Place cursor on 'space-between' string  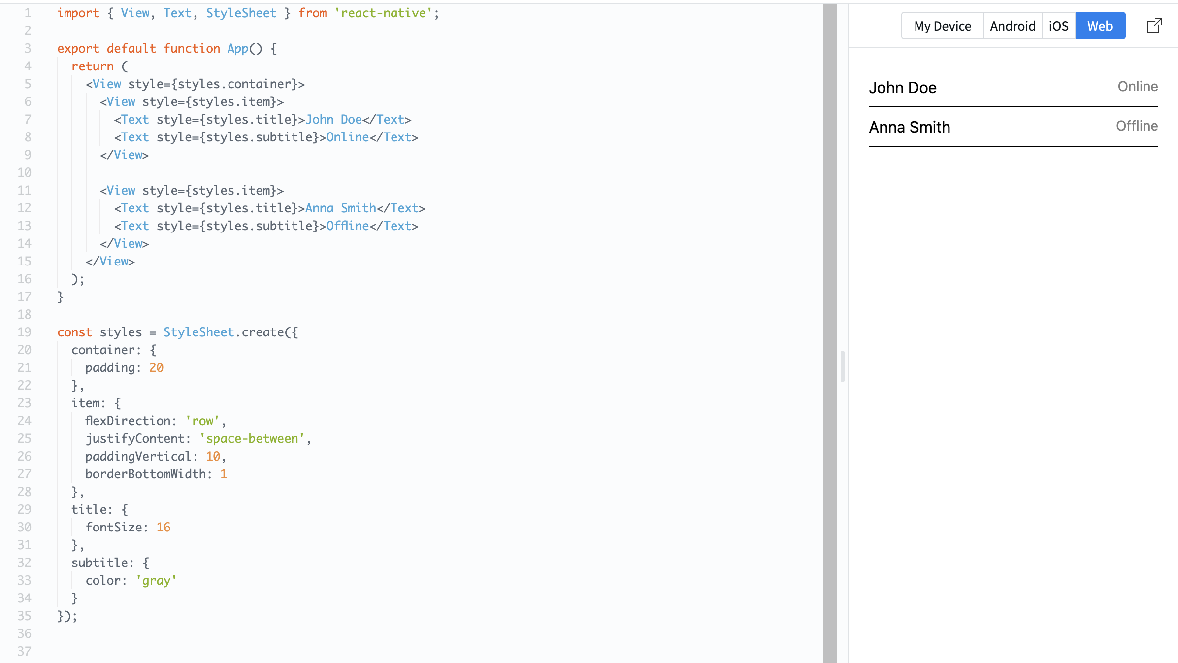252,439
